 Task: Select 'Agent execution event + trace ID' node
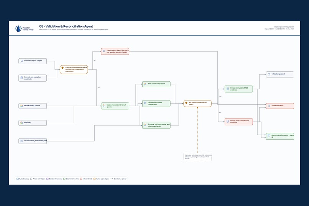pos(280,136)
